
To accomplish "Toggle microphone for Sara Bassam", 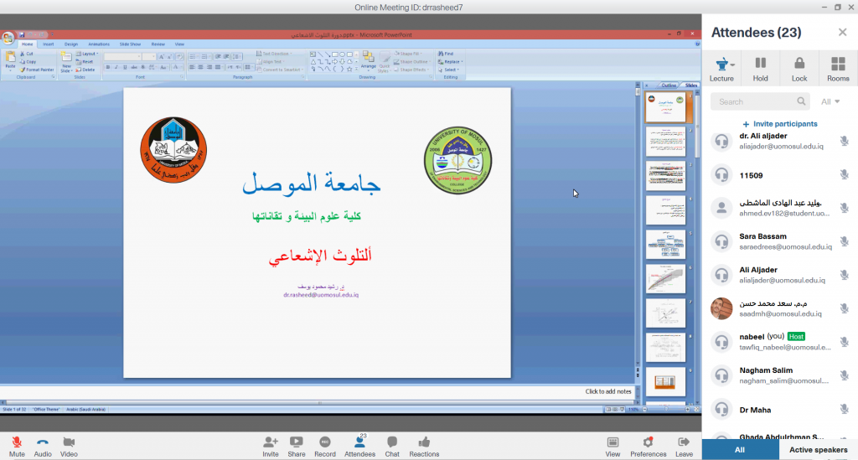I will (845, 241).
